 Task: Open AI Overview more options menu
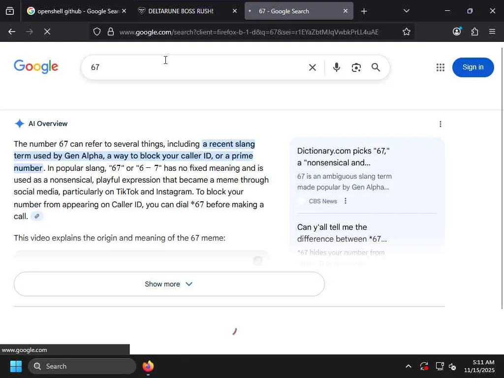click(x=441, y=124)
